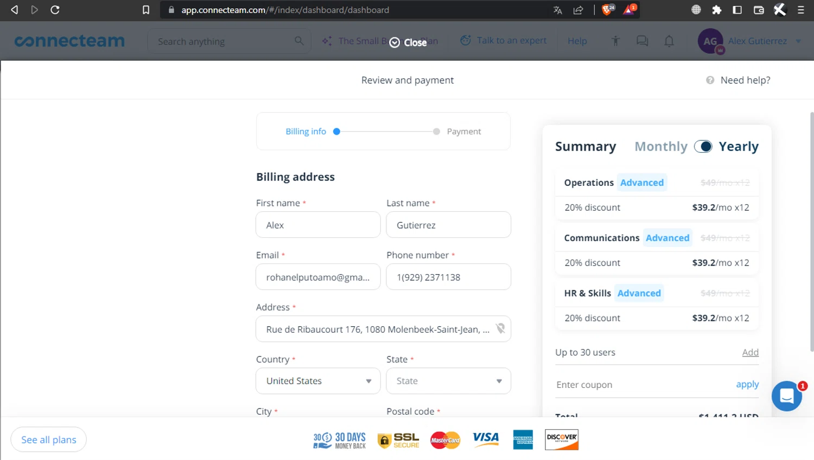Screen dimensions: 814x460
Task: Click the See all plans button
Action: click(49, 439)
